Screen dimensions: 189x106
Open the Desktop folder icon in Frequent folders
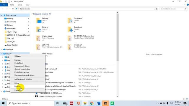click(x=39, y=21)
